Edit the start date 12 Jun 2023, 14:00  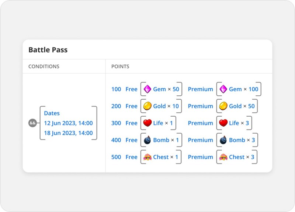coord(68,123)
